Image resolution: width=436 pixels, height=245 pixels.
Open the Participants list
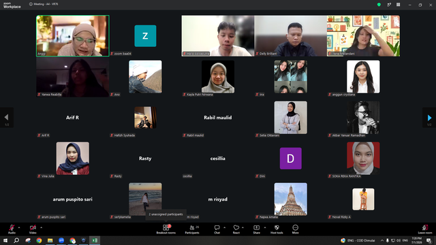coord(192,229)
